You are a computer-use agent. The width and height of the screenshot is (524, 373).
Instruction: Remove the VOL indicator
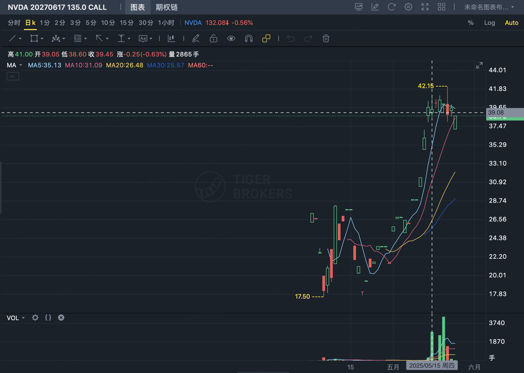tap(61, 318)
